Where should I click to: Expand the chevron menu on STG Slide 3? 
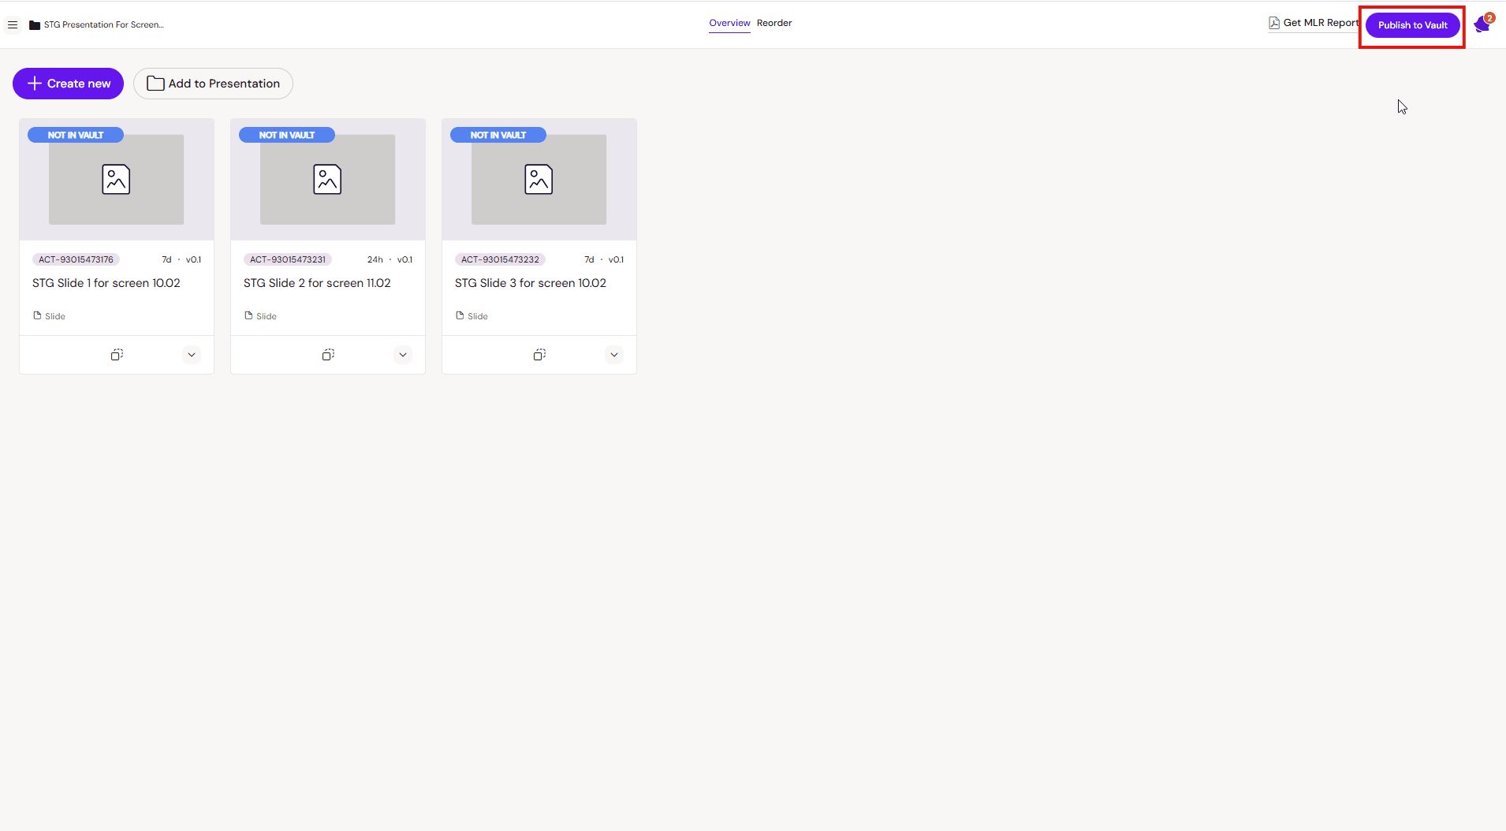[614, 355]
